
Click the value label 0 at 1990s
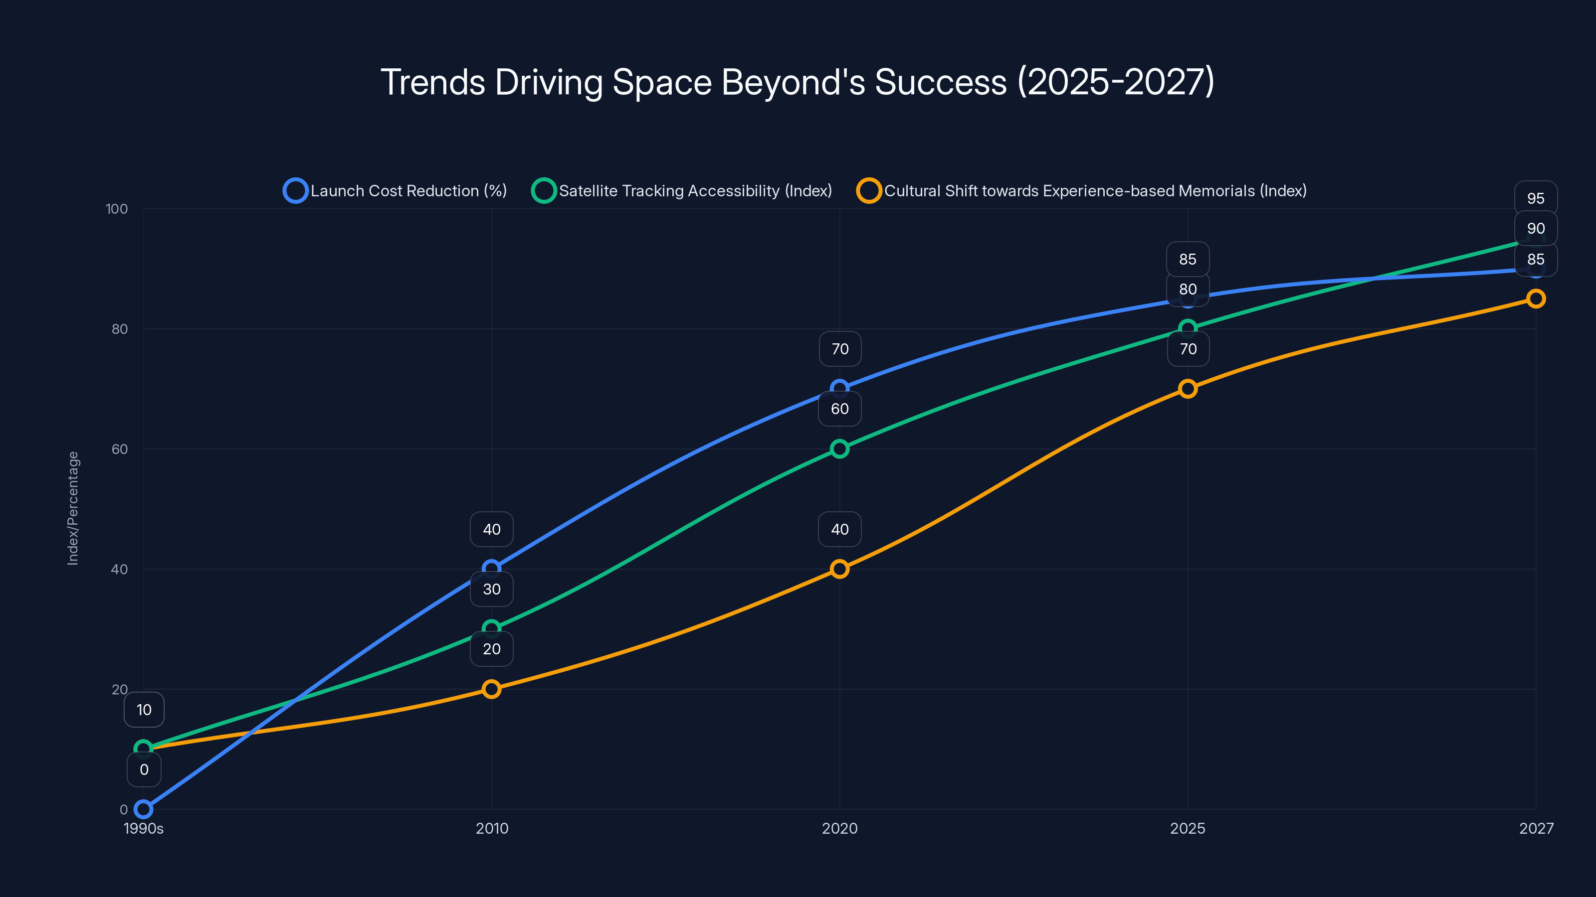coord(144,769)
